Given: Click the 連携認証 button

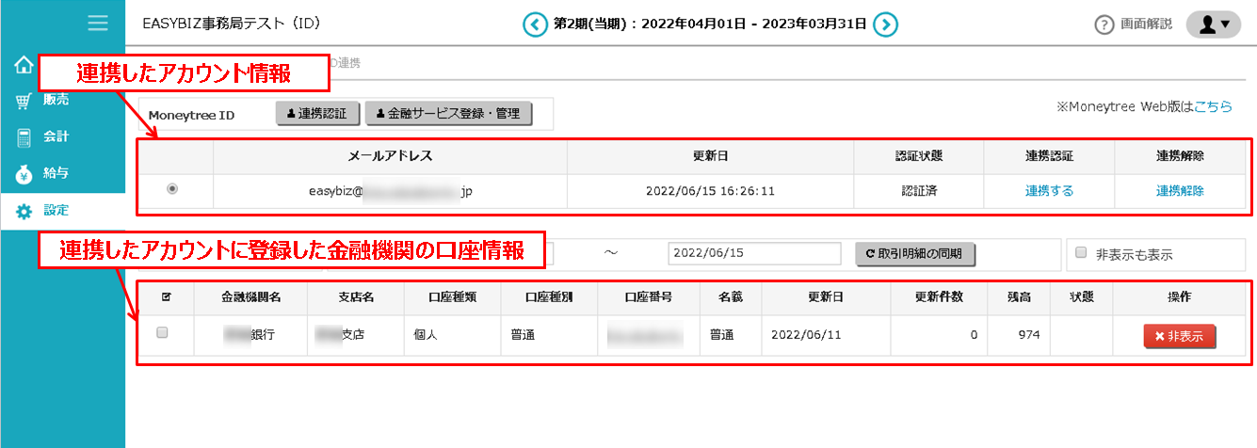Looking at the screenshot, I should pos(317,114).
